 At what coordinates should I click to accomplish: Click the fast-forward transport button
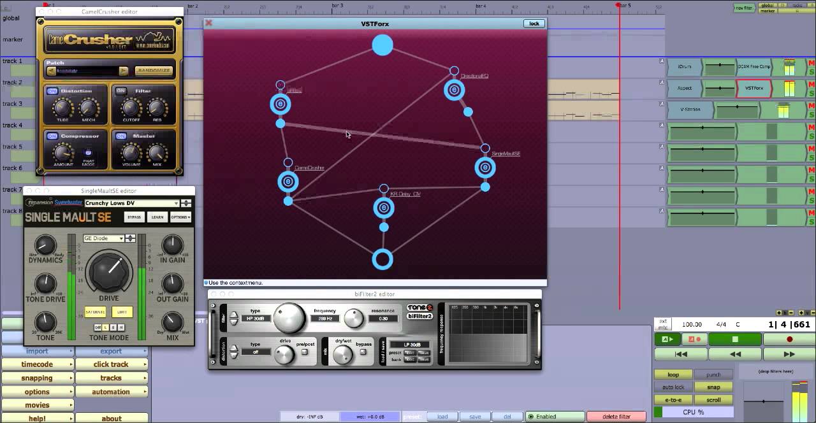[789, 354]
